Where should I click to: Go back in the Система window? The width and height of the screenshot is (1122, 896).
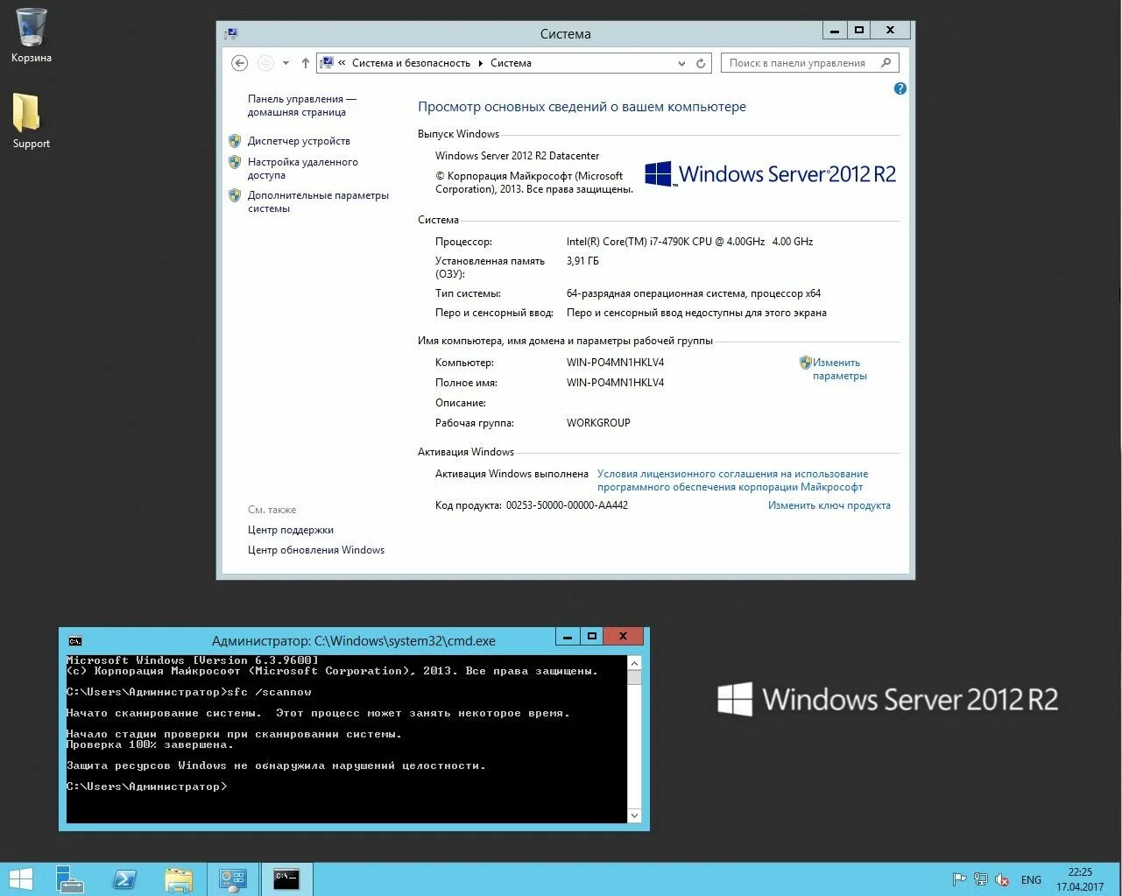click(239, 63)
